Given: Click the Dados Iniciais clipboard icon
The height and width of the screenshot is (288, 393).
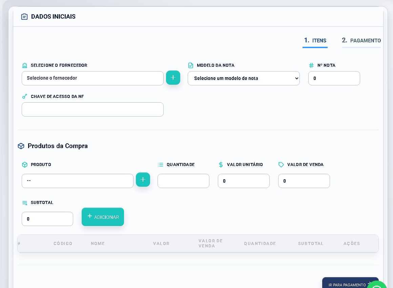Looking at the screenshot, I should (x=24, y=17).
